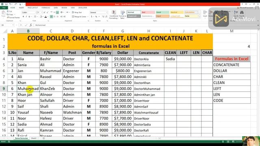Select row 9 header
The width and height of the screenshot is (260, 146).
pos(4,88)
